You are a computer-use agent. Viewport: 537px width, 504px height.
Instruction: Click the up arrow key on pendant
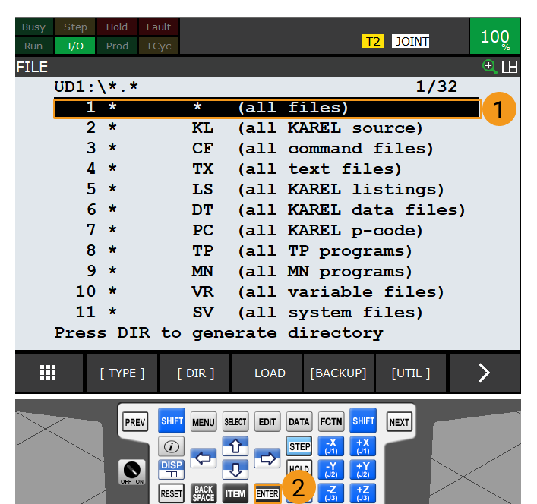(x=235, y=446)
